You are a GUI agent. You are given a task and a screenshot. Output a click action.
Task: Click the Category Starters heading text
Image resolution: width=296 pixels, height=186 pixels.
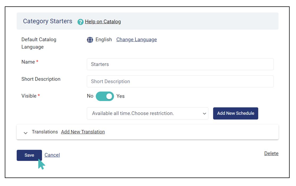point(48,21)
